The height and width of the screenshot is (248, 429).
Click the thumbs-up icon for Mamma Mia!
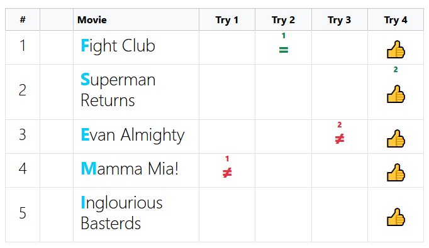pyautogui.click(x=396, y=172)
